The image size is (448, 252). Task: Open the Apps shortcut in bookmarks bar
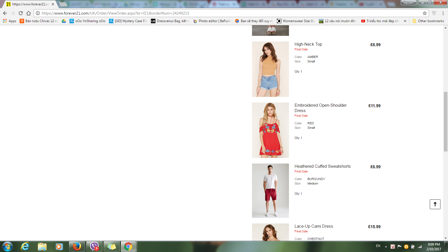[x=10, y=21]
